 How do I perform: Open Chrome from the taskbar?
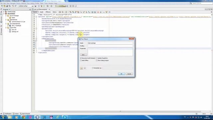(x=24, y=117)
